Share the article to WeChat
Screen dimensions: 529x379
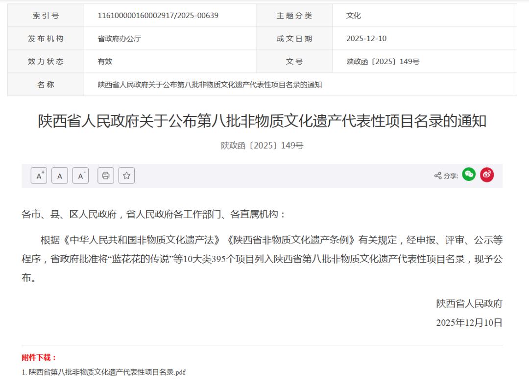pos(469,175)
